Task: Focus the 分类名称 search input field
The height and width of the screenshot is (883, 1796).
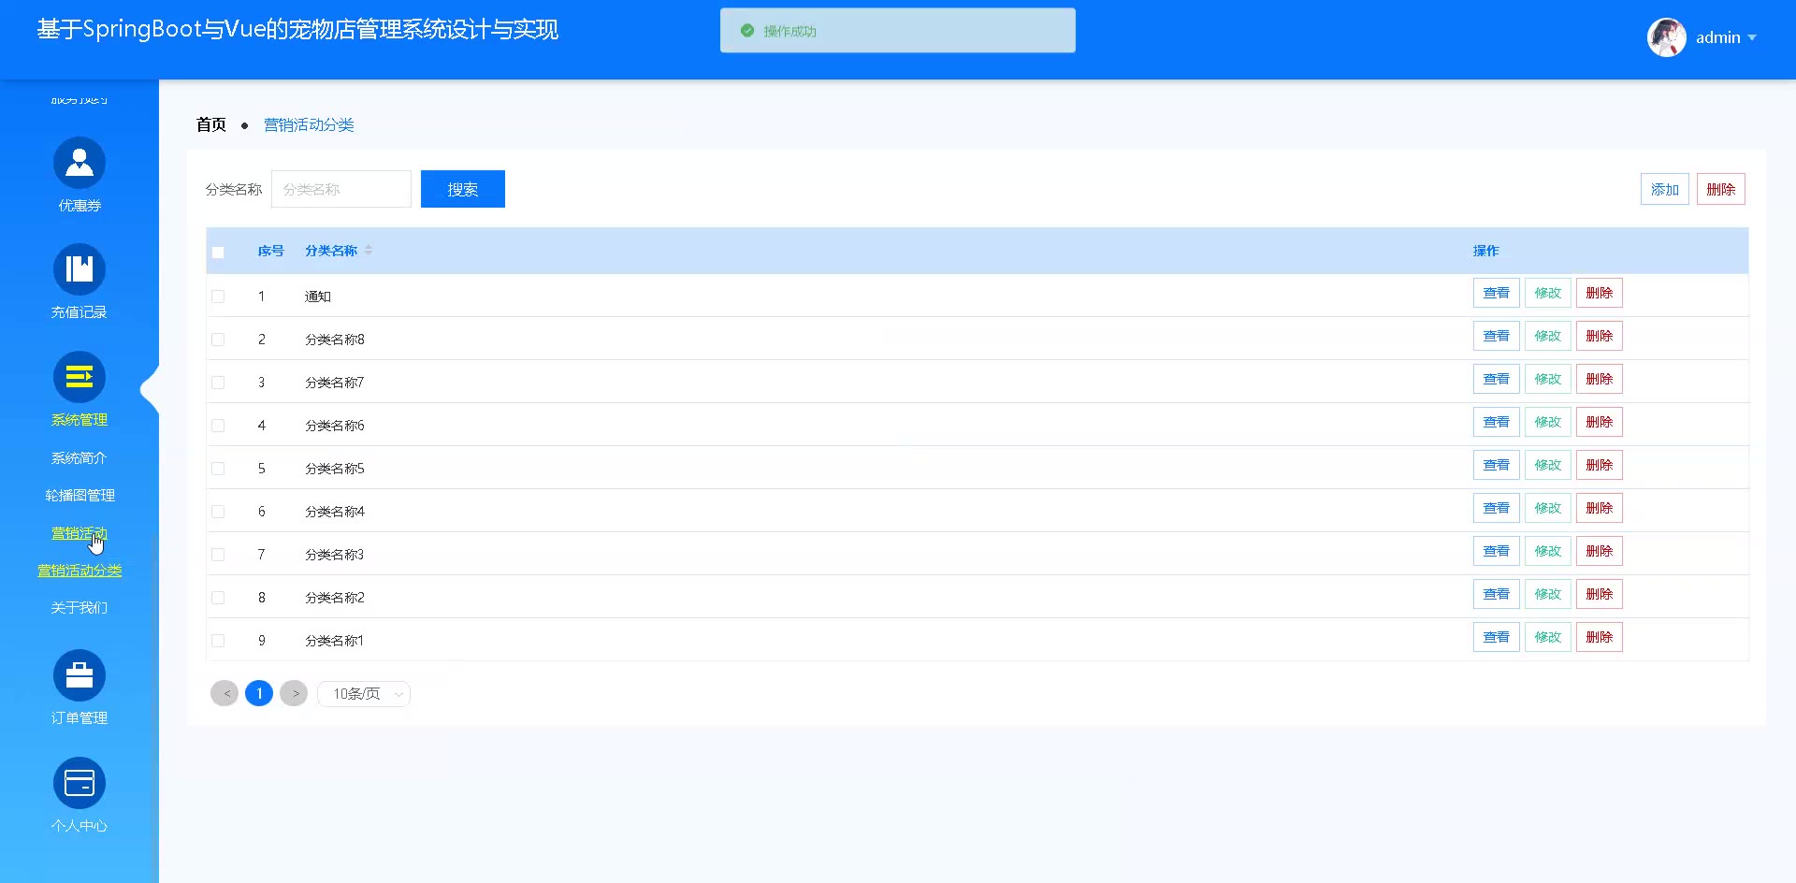Action: click(341, 189)
